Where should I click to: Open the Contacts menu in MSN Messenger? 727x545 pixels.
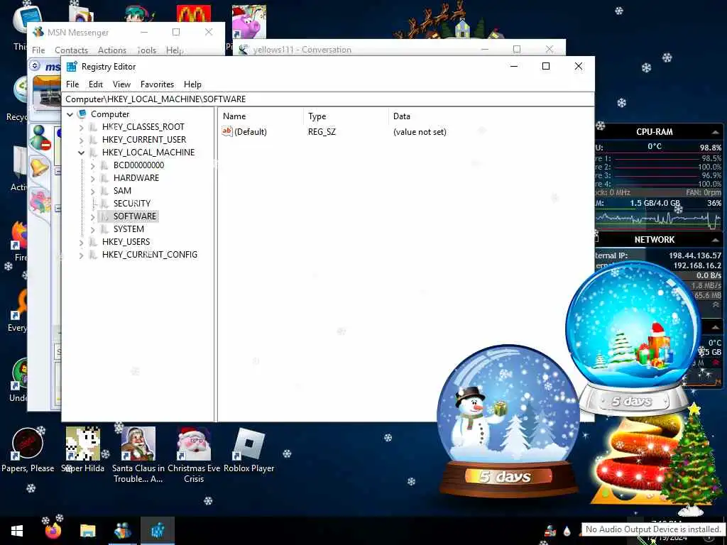(71, 50)
